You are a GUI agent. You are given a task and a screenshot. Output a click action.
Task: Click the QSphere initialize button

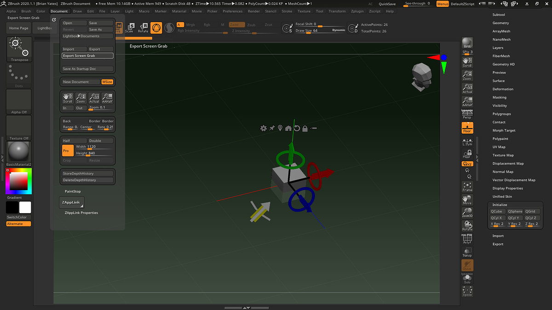(515, 211)
